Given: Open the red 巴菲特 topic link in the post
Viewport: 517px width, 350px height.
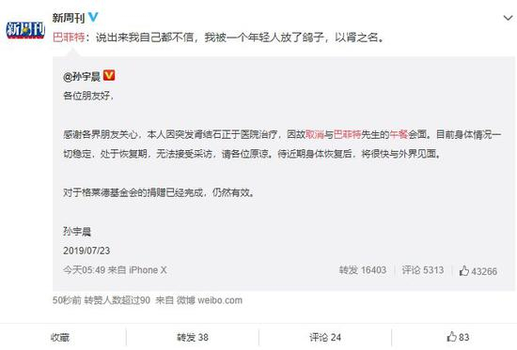Looking at the screenshot, I should pos(69,38).
